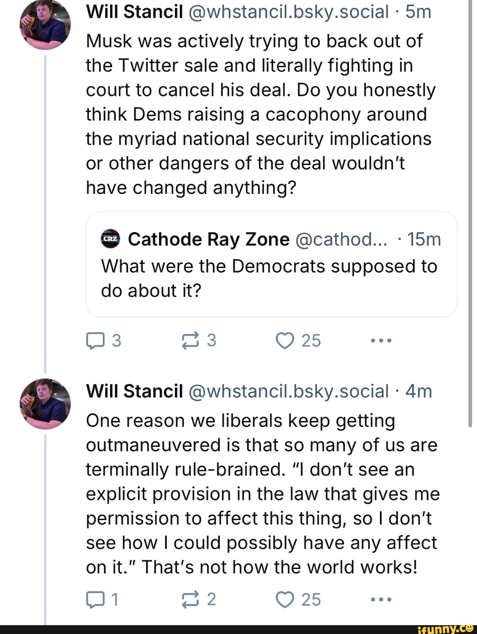Open the three-dots menu on the first post
The image size is (477, 634).
click(x=381, y=340)
